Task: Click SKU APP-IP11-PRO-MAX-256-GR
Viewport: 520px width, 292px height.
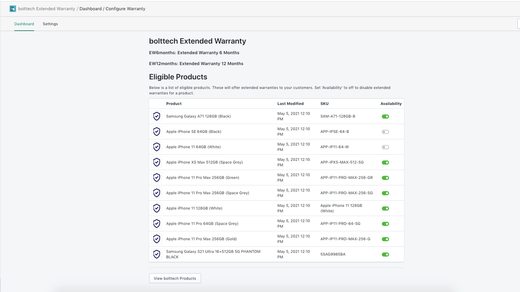Action: (346, 177)
